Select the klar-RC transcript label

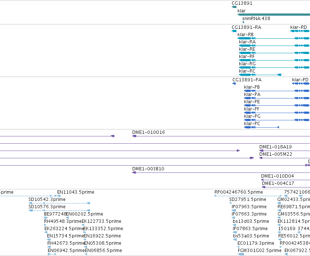(x=247, y=71)
